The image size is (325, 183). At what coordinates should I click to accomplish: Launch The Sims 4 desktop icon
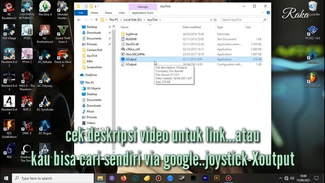click(45, 9)
